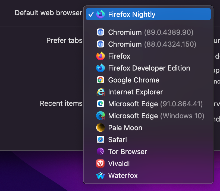The image size is (220, 191).
Task: Select the Vivaldi text label
Action: pyautogui.click(x=119, y=164)
